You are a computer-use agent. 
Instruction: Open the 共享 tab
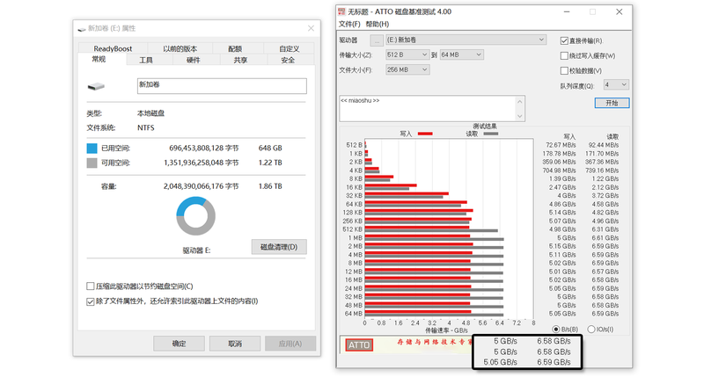(x=240, y=60)
